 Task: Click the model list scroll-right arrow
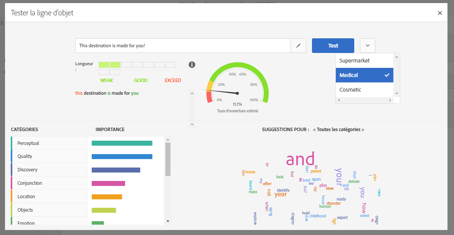pos(390,100)
